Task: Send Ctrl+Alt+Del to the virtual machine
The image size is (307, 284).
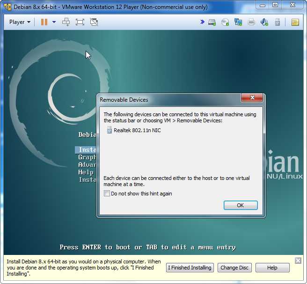Action: click(66, 22)
